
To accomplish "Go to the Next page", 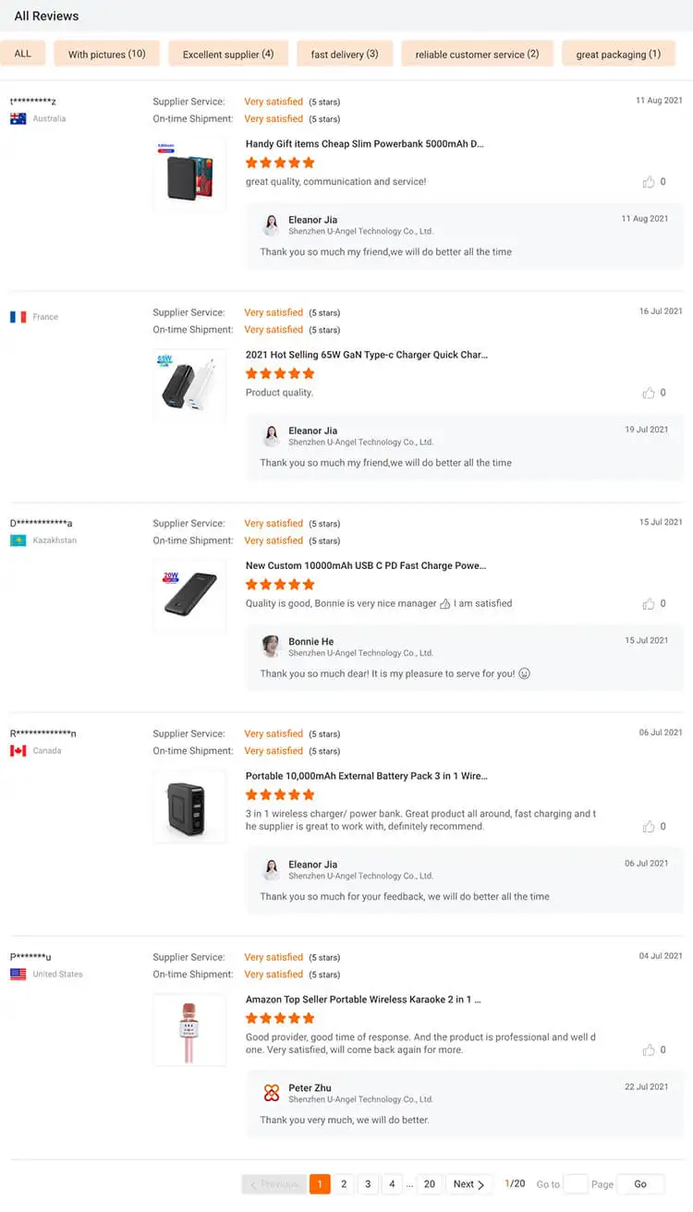I will (x=468, y=1184).
